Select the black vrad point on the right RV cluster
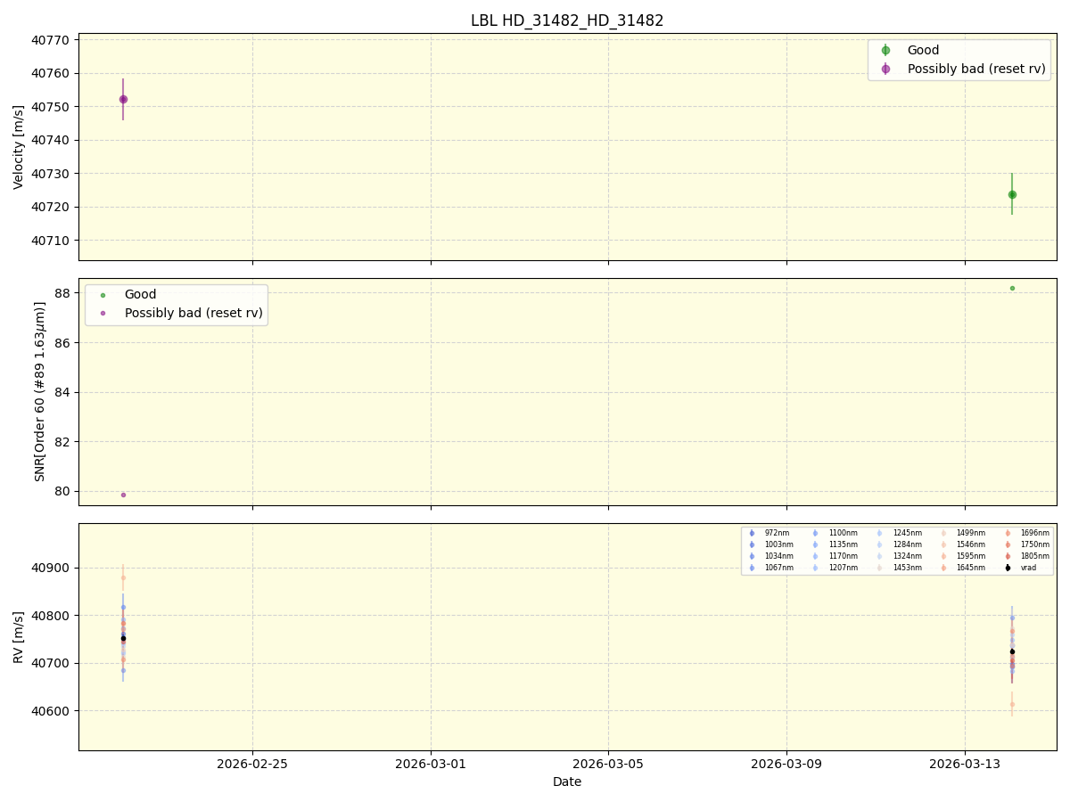This screenshot has width=1070, height=802. (x=1012, y=651)
